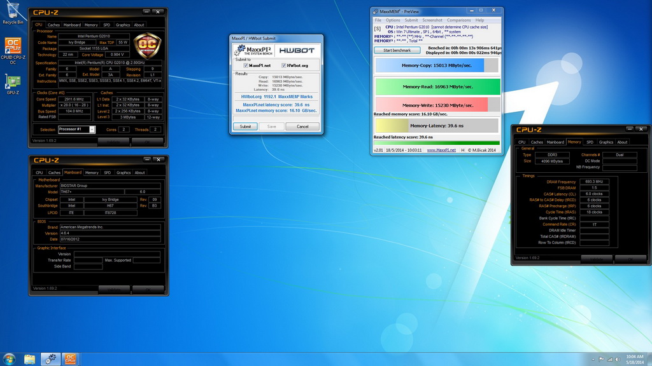Image resolution: width=652 pixels, height=366 pixels.
Task: Click Cancel in HWbot Submit dialog
Action: 302,126
